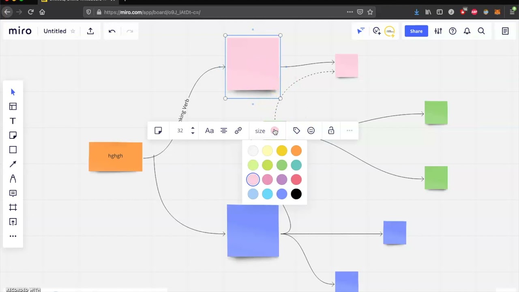Open the help question mark
The height and width of the screenshot is (292, 519).
(x=453, y=31)
